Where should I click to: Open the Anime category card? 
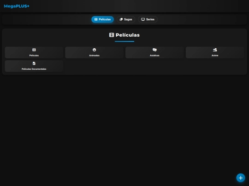[x=215, y=52]
